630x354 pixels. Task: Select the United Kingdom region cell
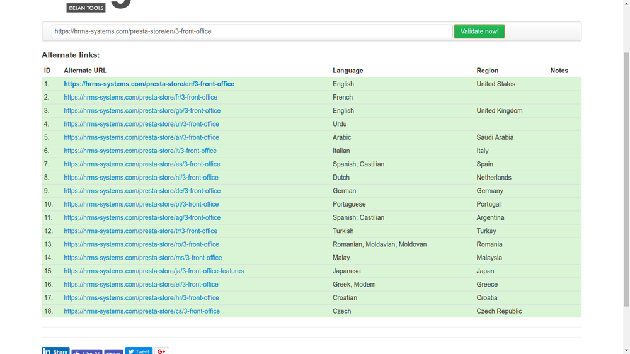point(500,110)
